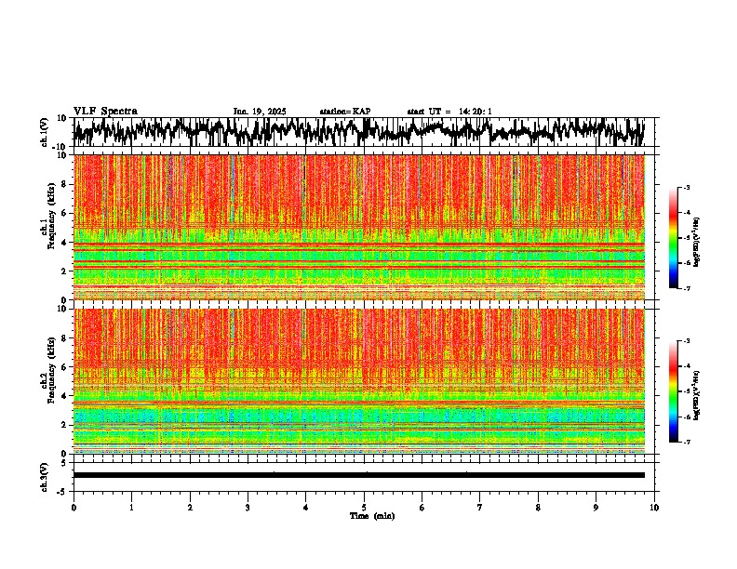Click time axis tick label "2"

[190, 508]
